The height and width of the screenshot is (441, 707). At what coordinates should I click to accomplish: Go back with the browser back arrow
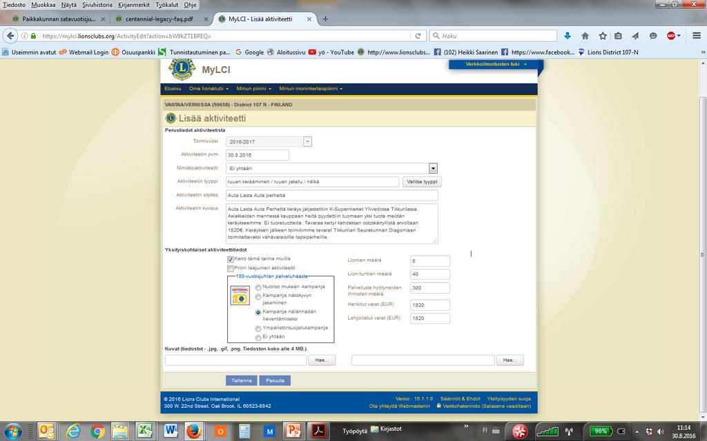10,36
